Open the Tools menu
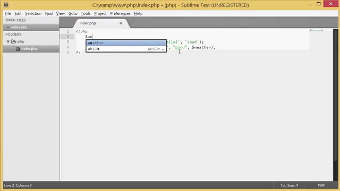Screen dimensions: 340x191 pyautogui.click(x=86, y=14)
